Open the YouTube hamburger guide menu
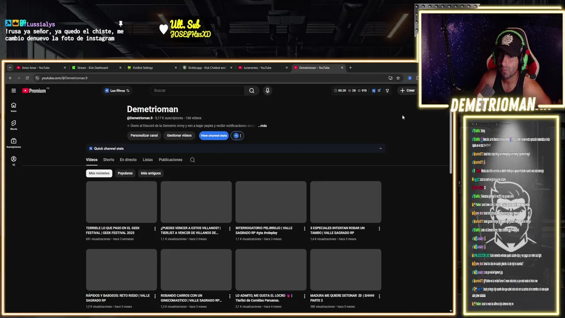This screenshot has height=318, width=565. tap(14, 91)
